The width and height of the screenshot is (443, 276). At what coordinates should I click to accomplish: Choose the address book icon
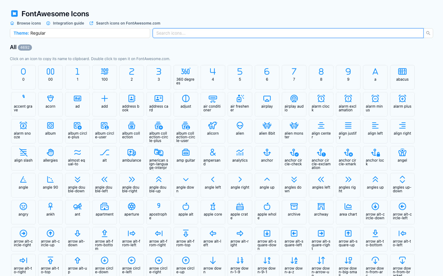pos(132,104)
